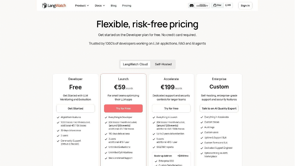Open the Pricing page
Viewport: 295px width, 166px height.
point(127,6)
